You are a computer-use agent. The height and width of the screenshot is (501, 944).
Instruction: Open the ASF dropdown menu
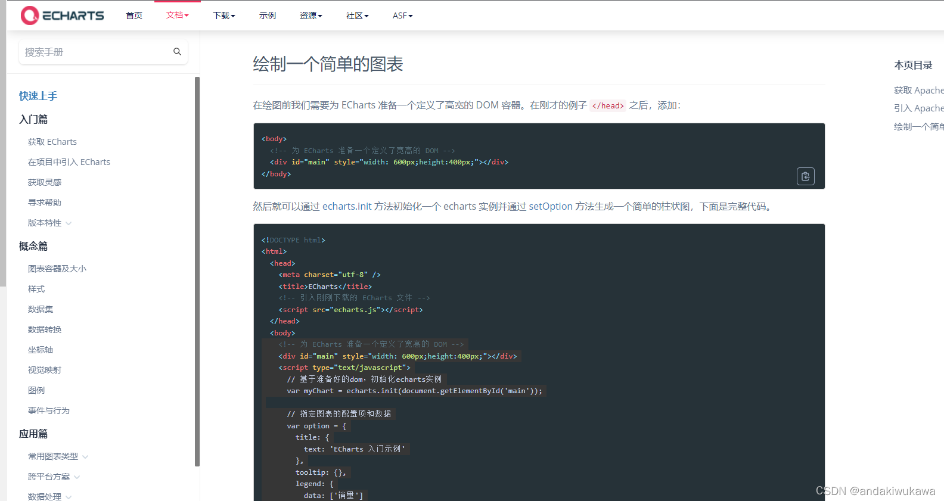(402, 15)
